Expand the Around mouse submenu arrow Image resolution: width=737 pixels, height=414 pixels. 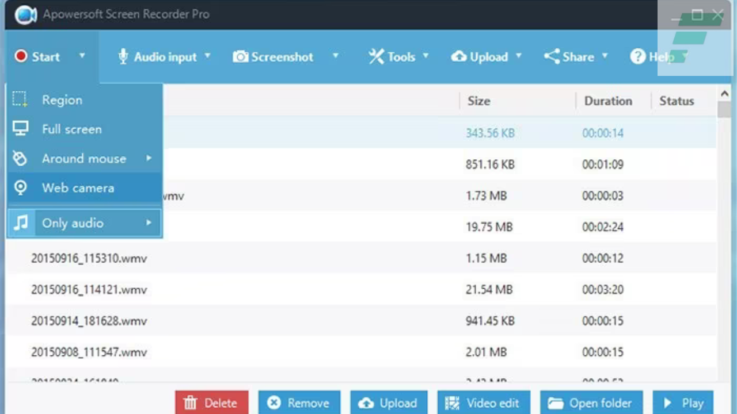[149, 158]
